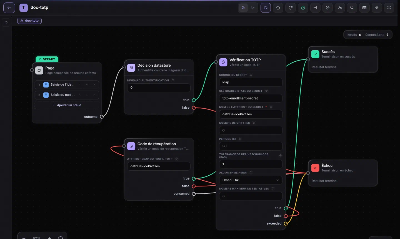Image resolution: width=400 pixels, height=239 pixels.
Task: Click the Page node outcome output port
Action: tap(102, 117)
